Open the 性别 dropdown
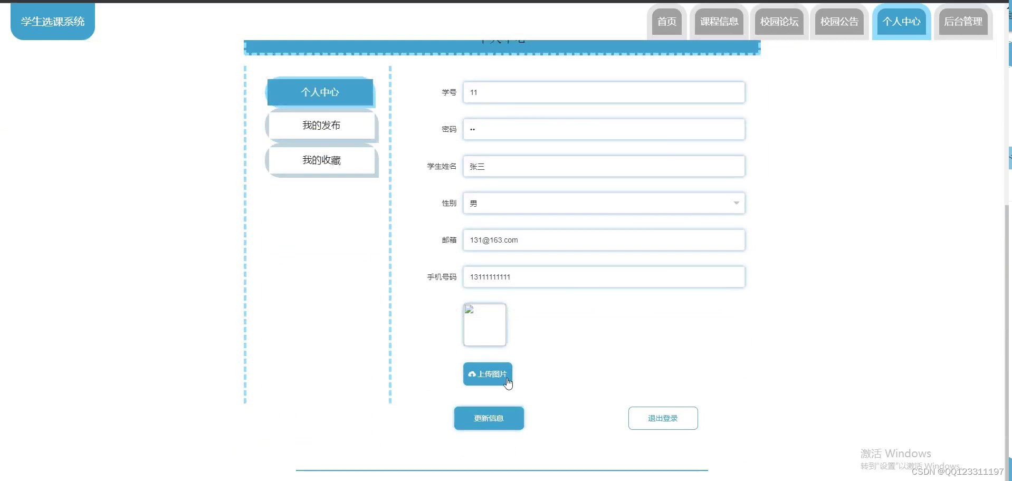 click(x=604, y=203)
